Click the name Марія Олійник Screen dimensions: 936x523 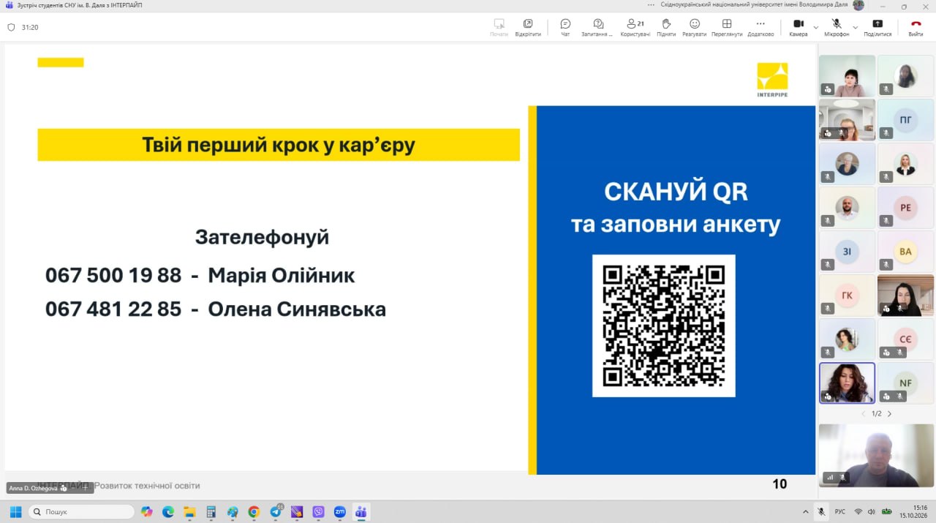coord(282,276)
